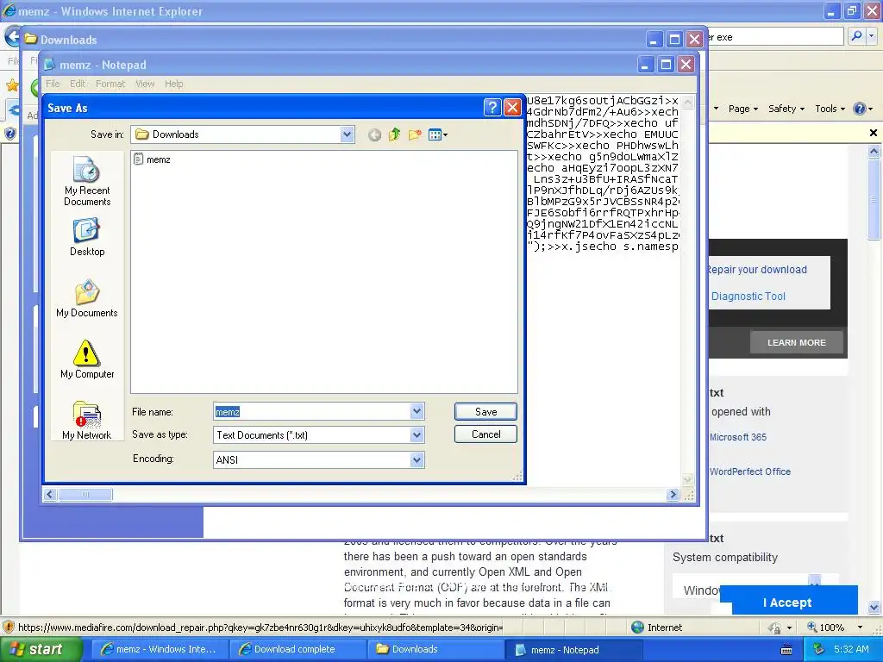The image size is (883, 662).
Task: Close the yellow information bar
Action: click(873, 133)
